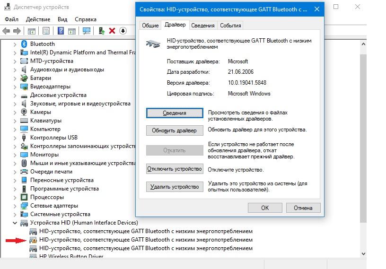Switch to the Общие tab
386x269 pixels.
150,26
